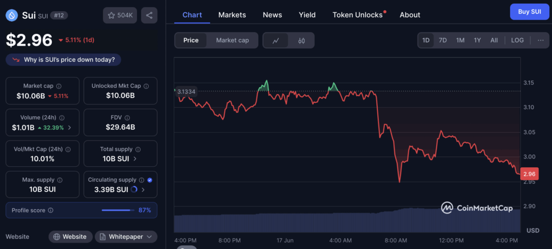The width and height of the screenshot is (552, 249).
Task: Click the Buy SUI button
Action: 529,12
